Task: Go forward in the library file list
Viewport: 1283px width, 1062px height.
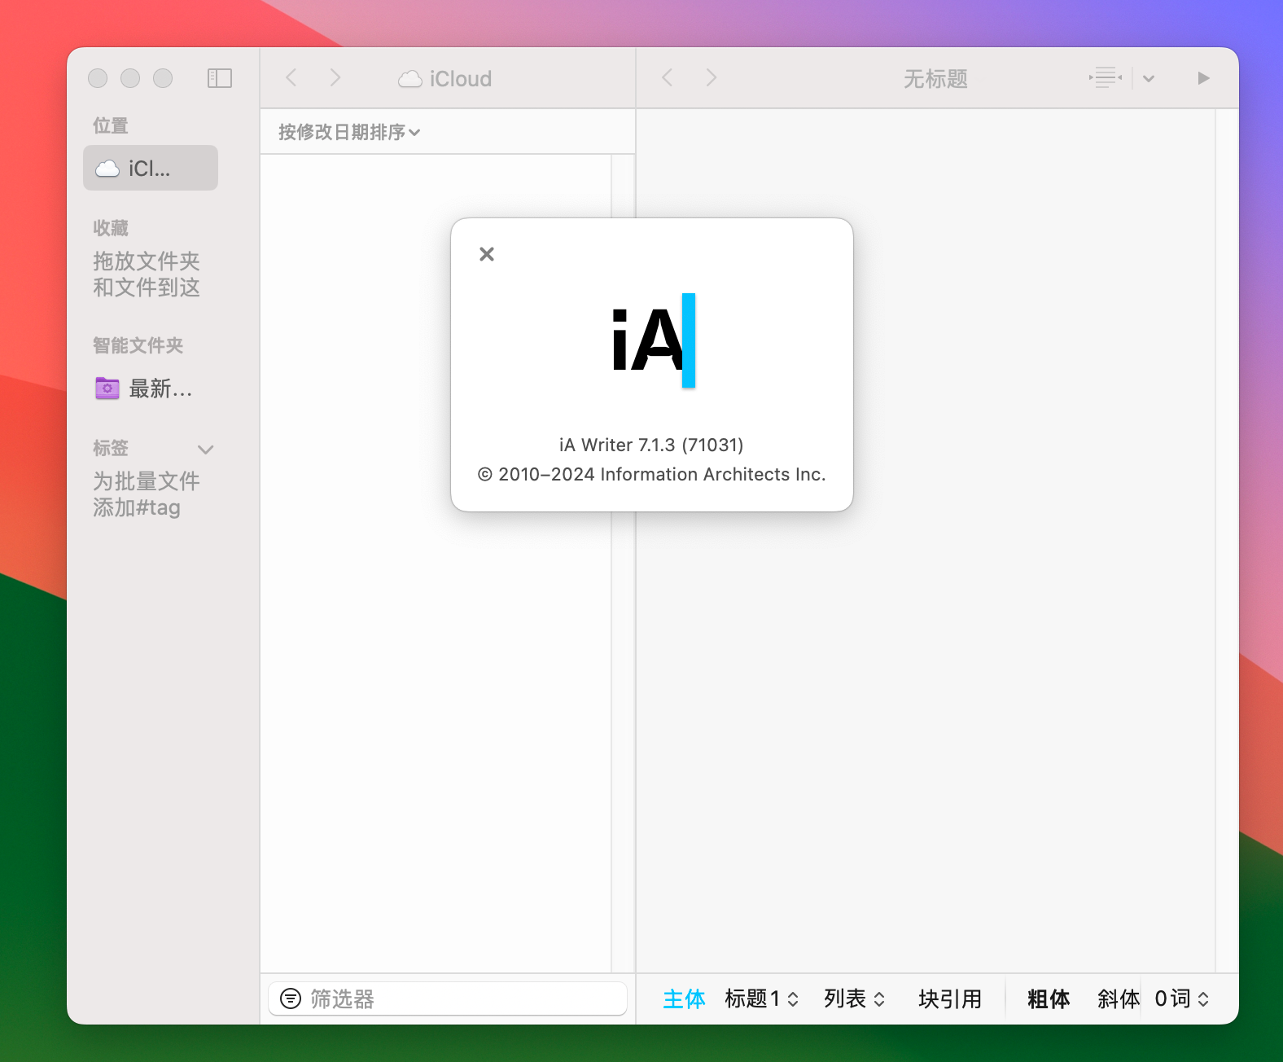Action: (335, 78)
